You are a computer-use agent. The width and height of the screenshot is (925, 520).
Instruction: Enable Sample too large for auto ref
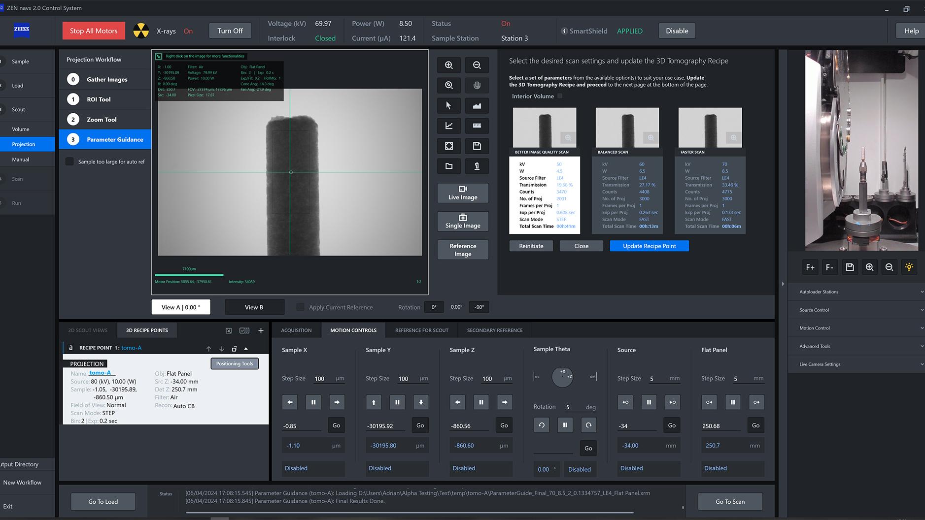(69, 162)
